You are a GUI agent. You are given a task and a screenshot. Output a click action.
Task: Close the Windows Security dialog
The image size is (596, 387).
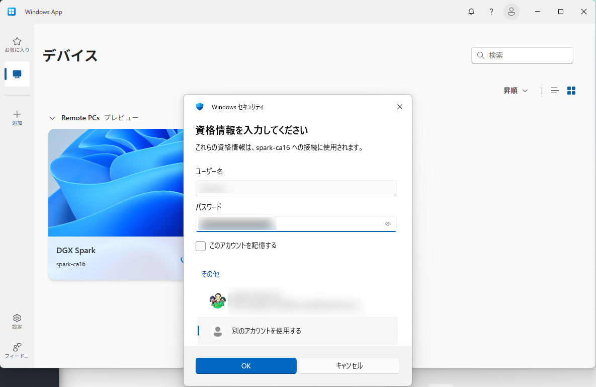click(399, 107)
